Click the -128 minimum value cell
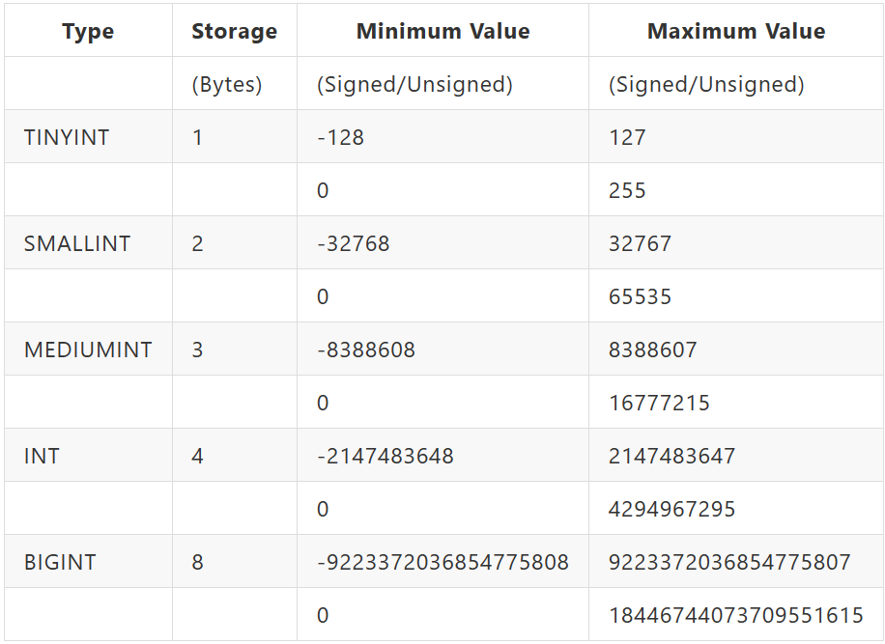885x644 pixels. [x=341, y=137]
